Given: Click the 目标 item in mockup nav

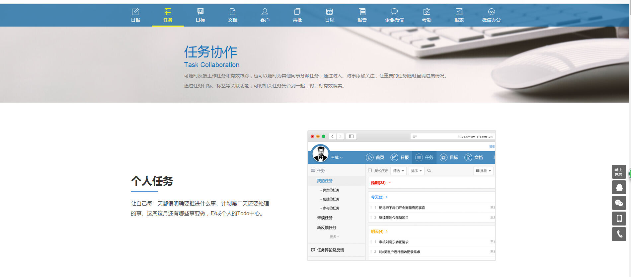Looking at the screenshot, I should (449, 157).
